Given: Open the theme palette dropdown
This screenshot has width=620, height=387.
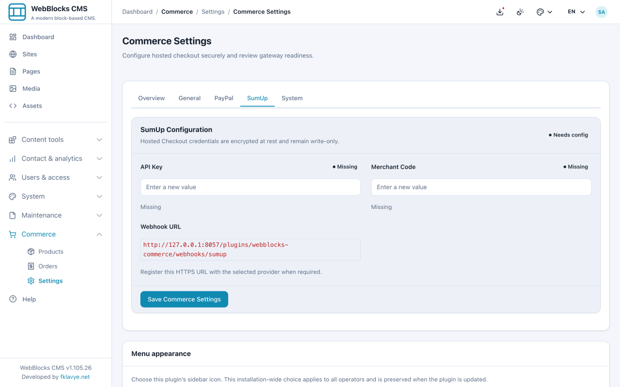Looking at the screenshot, I should [544, 12].
